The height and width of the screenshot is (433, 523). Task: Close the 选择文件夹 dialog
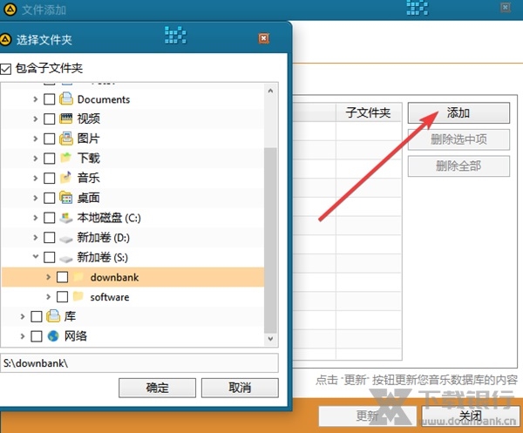click(x=263, y=38)
